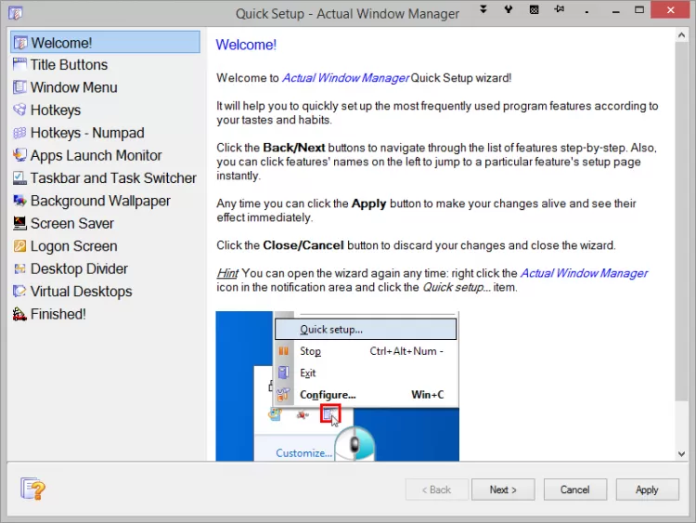This screenshot has width=696, height=523.
Task: Click the Background Wallpaper sidebar icon
Action: click(19, 201)
